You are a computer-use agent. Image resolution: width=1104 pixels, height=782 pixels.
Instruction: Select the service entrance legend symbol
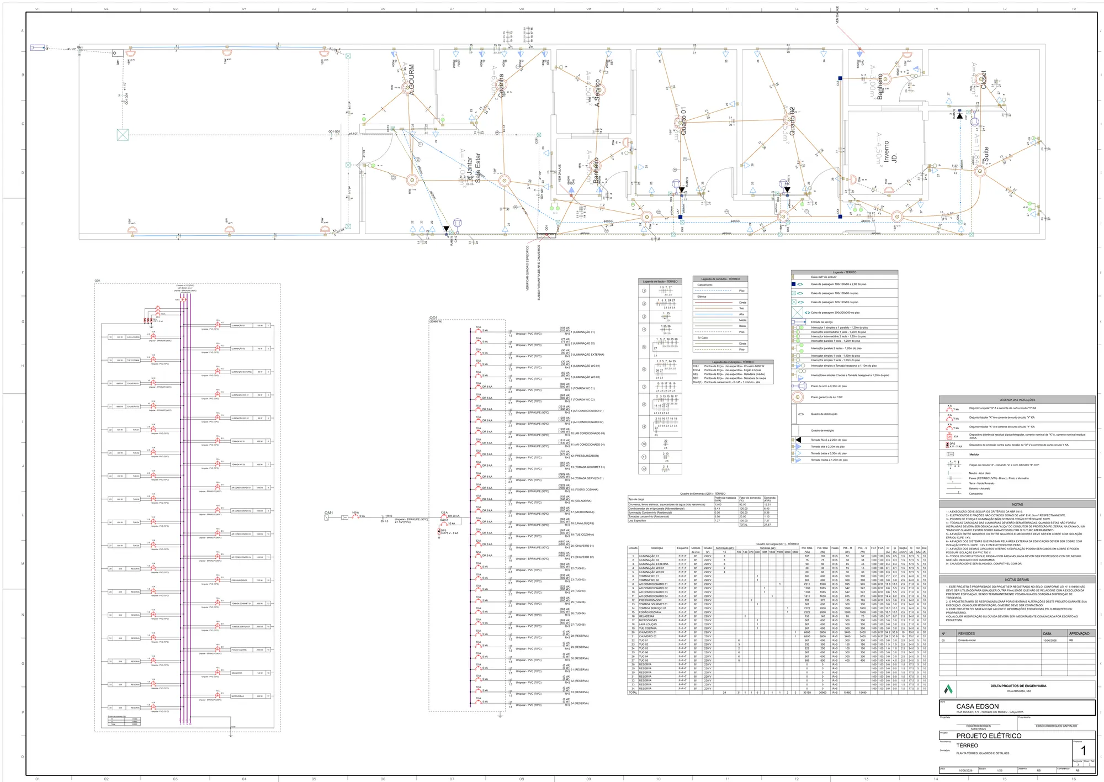click(798, 321)
